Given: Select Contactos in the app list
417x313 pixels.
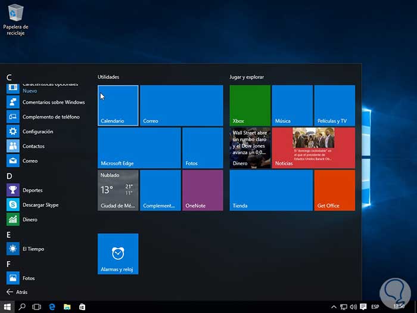Looking at the screenshot, I should click(x=33, y=146).
